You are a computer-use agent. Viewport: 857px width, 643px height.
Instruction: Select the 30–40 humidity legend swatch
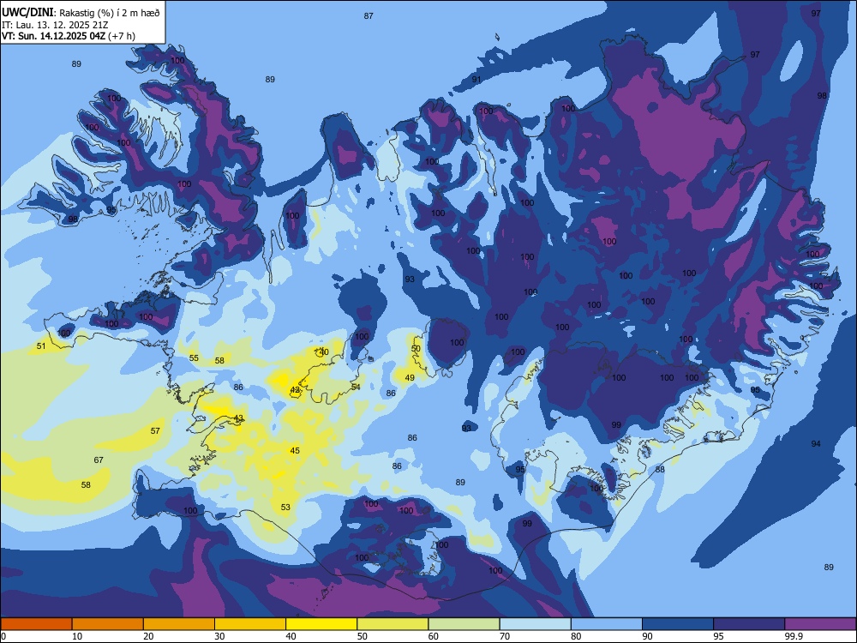[x=250, y=624]
